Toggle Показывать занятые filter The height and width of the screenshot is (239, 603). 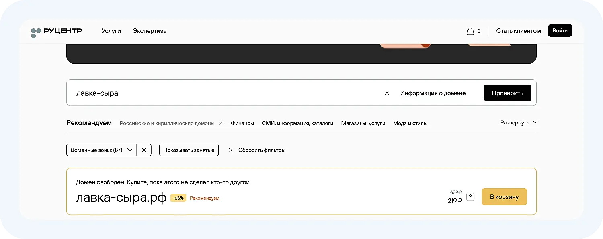189,150
